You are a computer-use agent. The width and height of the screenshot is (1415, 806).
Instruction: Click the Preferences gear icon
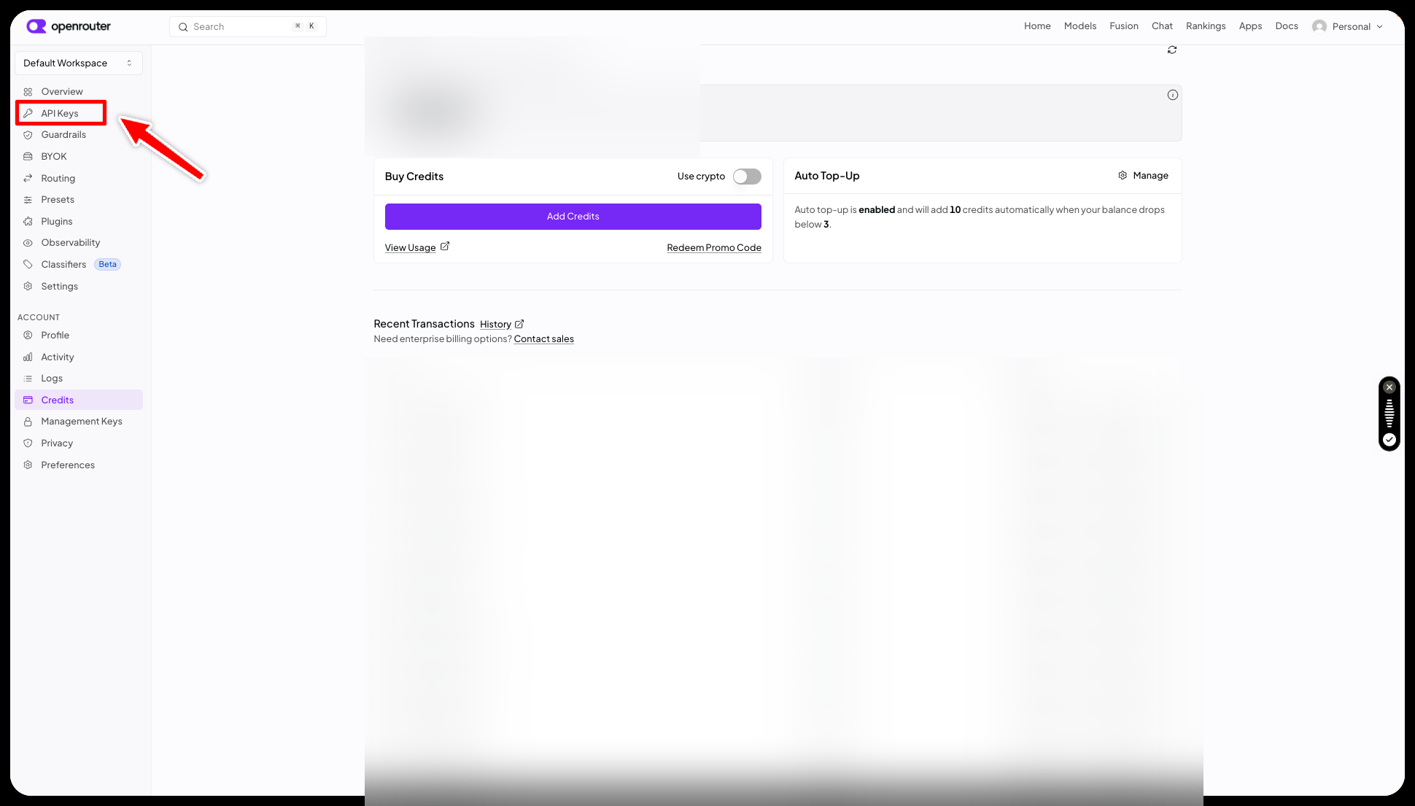[x=28, y=465]
